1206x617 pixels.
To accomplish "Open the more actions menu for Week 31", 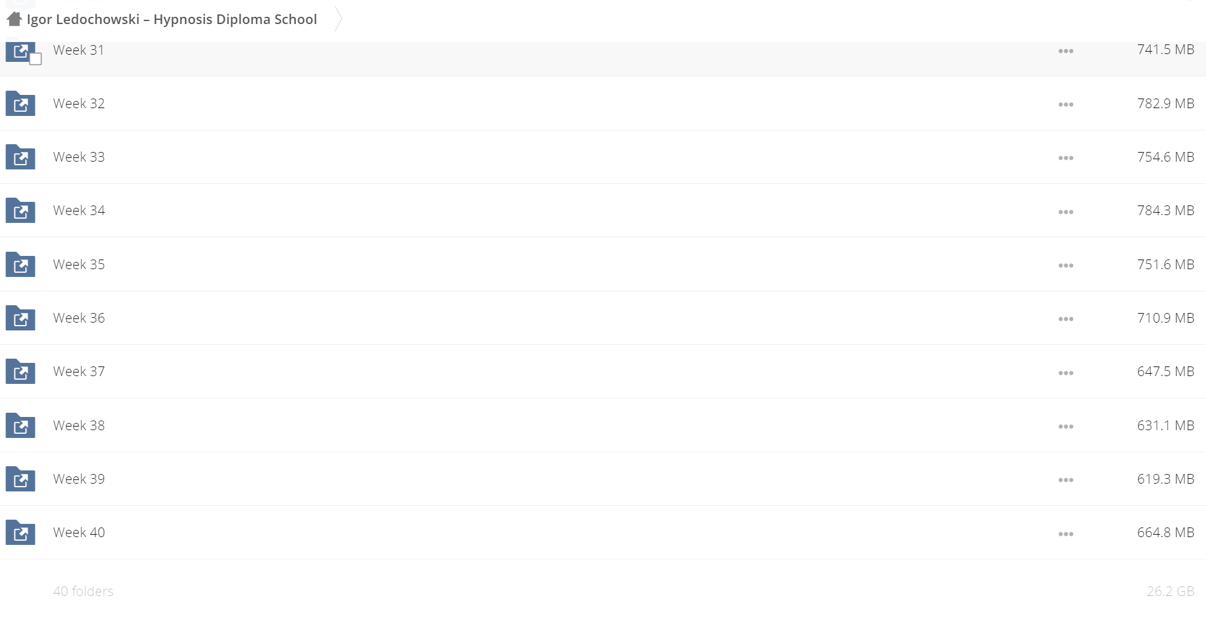I will point(1066,51).
